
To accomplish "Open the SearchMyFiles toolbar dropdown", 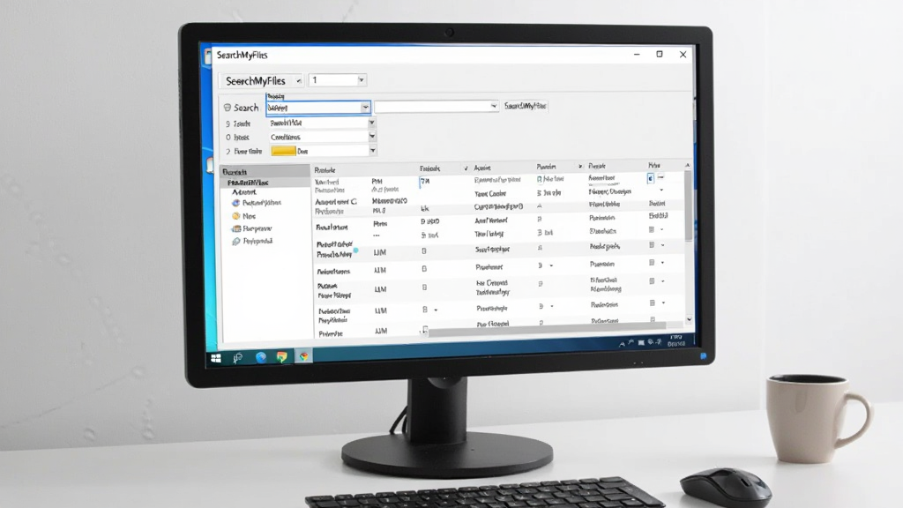I will 263,80.
